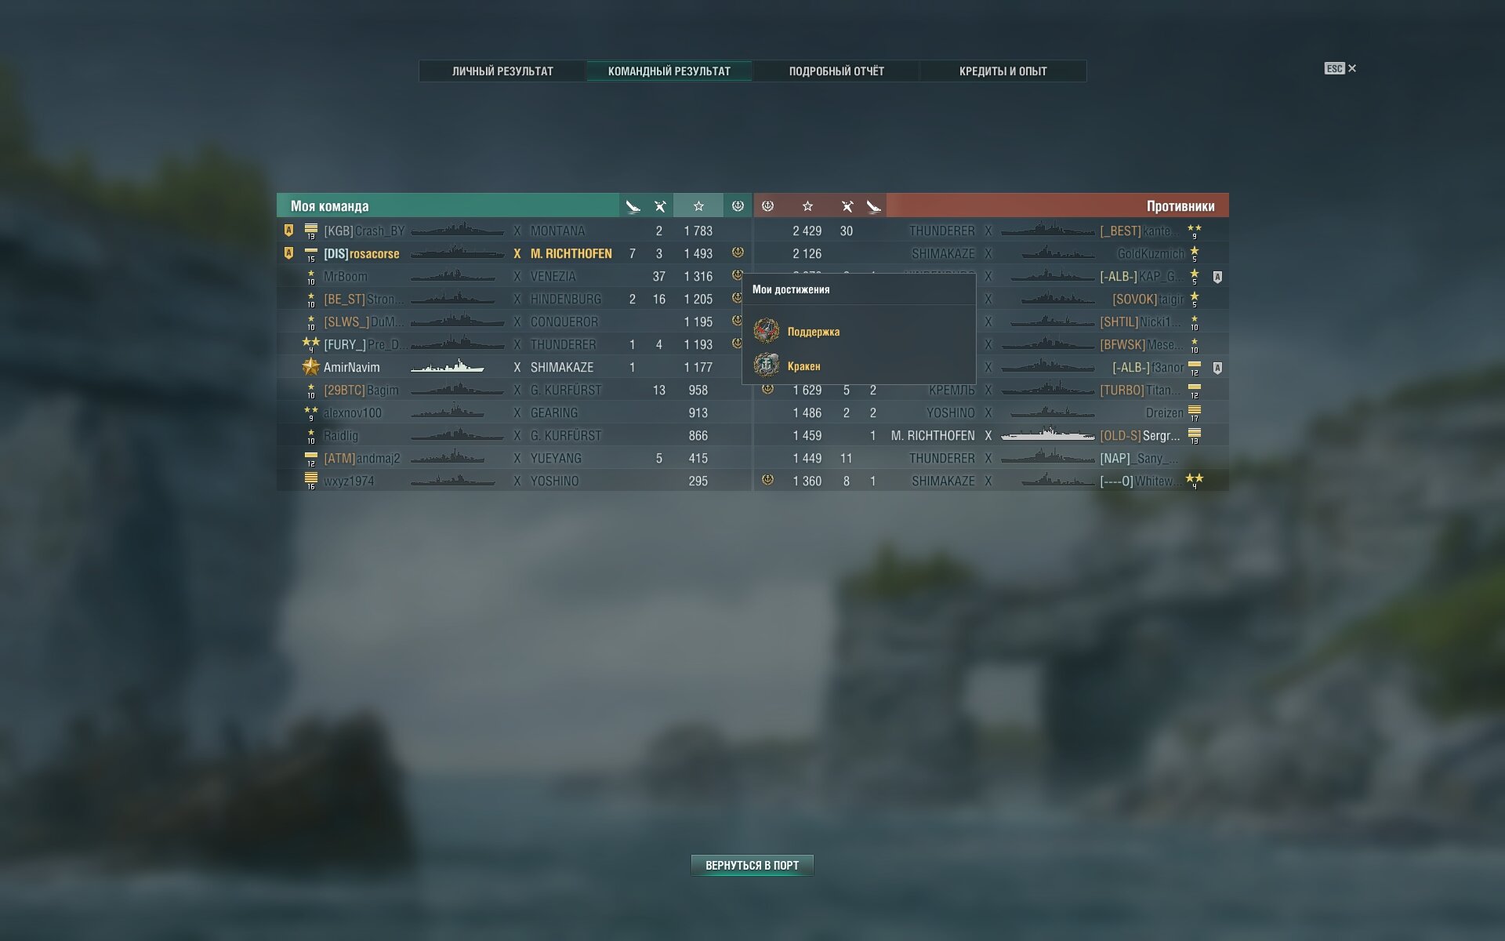
Task: Select Командный результат tab
Action: pyautogui.click(x=669, y=71)
